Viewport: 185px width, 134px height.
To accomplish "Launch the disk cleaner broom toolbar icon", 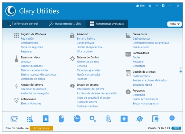I will (x=46, y=119).
